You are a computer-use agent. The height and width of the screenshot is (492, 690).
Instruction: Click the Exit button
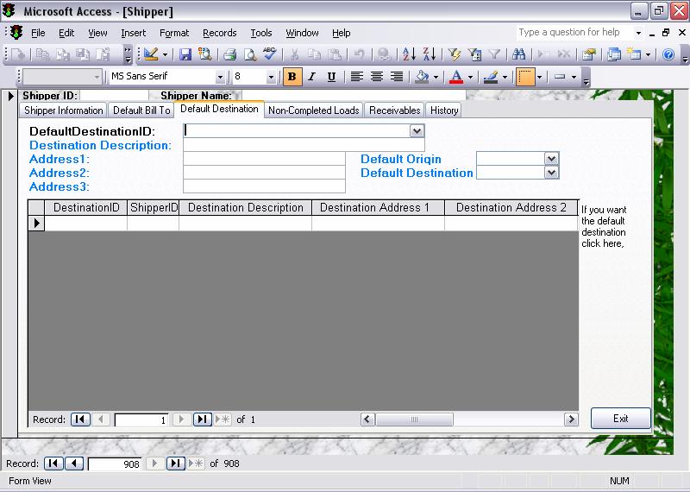pyautogui.click(x=620, y=419)
